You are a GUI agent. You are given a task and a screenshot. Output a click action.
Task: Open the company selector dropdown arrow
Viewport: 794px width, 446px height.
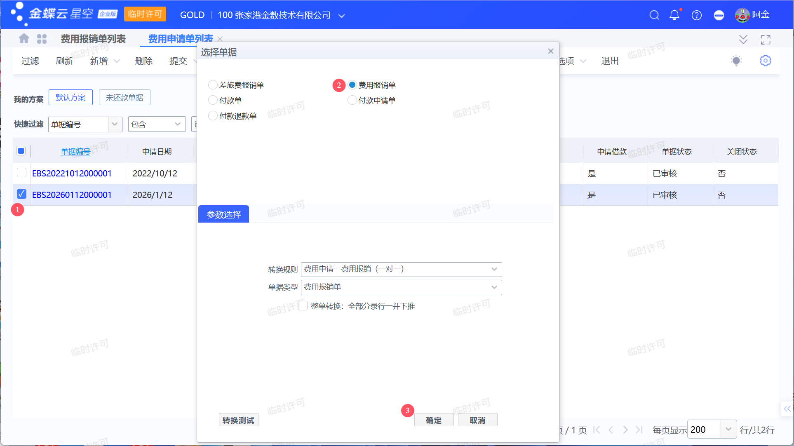[x=341, y=16]
